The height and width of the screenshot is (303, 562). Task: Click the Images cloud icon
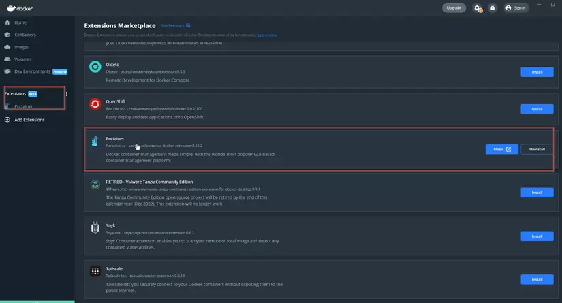coord(7,47)
